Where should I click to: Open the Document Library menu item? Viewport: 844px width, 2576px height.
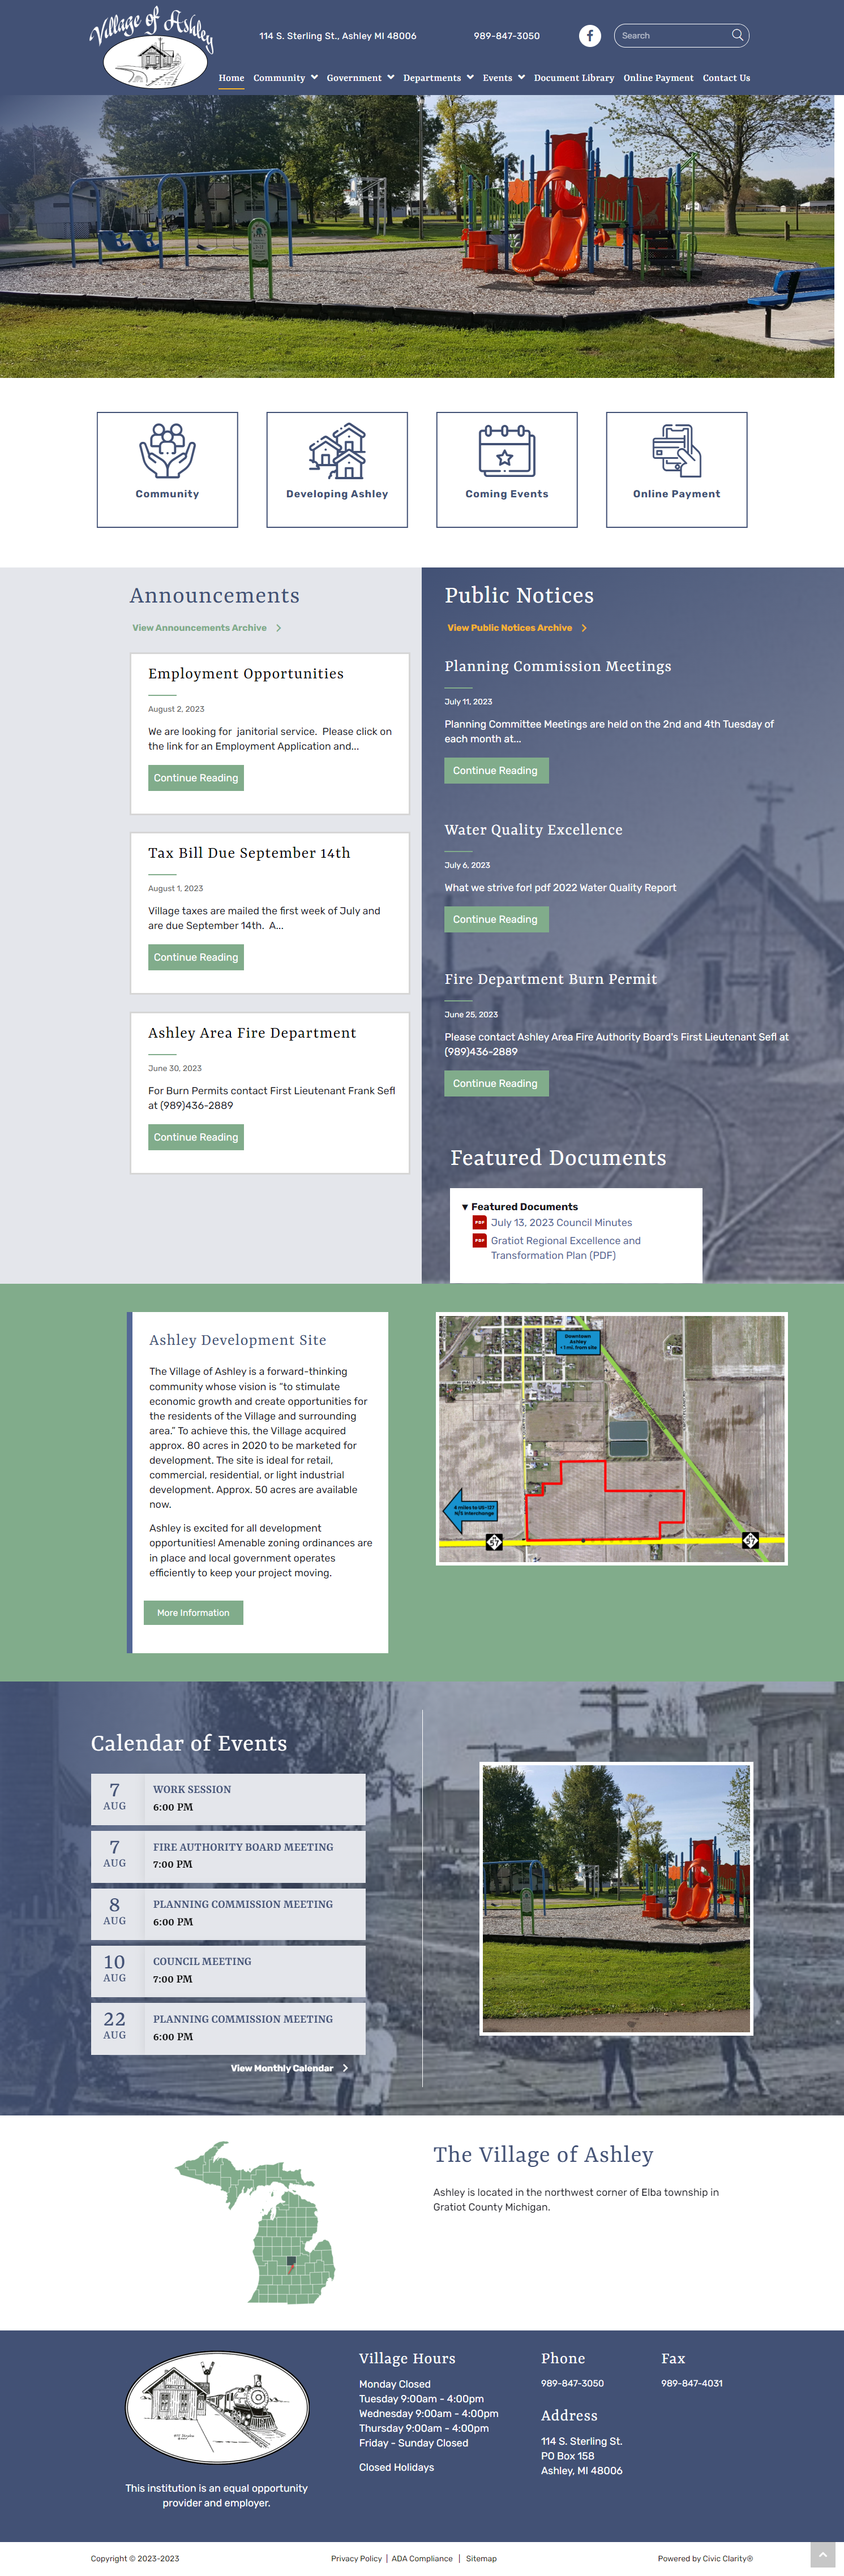pos(574,78)
